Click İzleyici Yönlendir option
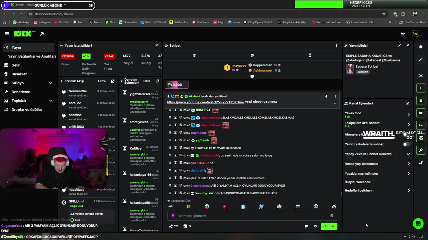 click(357, 182)
